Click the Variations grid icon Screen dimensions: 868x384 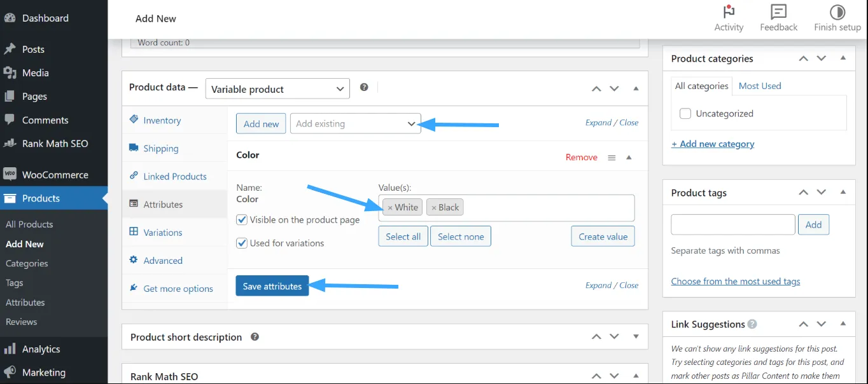(x=134, y=232)
